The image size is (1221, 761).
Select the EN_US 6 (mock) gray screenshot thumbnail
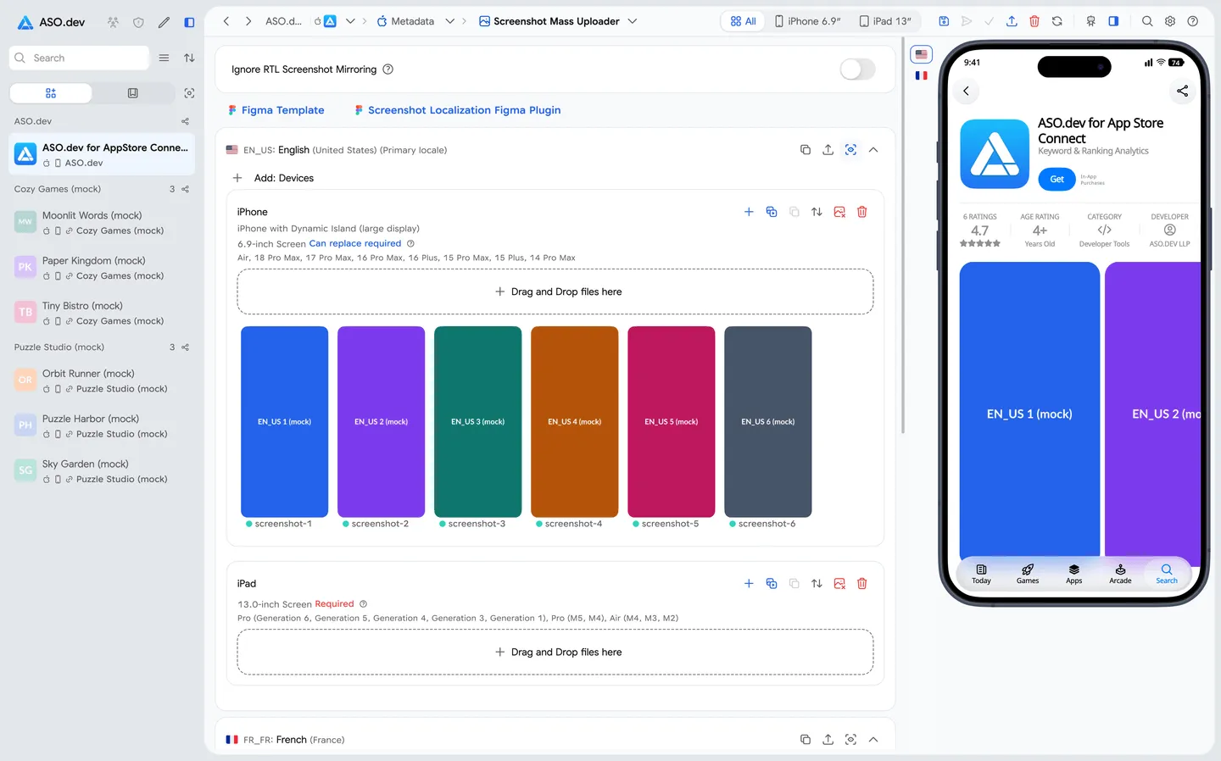coord(768,422)
